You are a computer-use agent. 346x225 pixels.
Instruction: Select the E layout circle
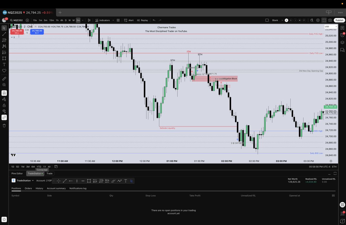(291, 20)
